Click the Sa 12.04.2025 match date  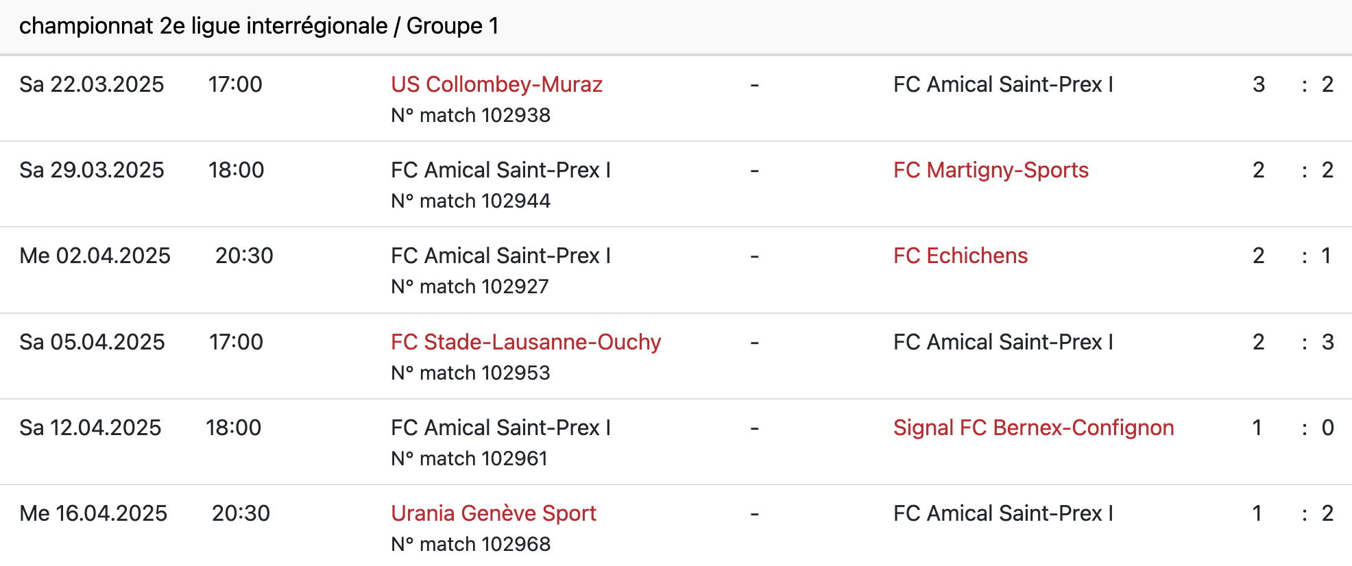(x=90, y=428)
